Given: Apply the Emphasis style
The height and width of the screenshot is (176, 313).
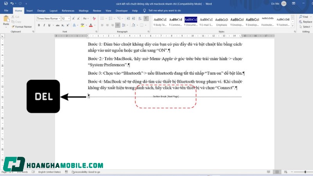Looking at the screenshot, I should tap(222, 22).
